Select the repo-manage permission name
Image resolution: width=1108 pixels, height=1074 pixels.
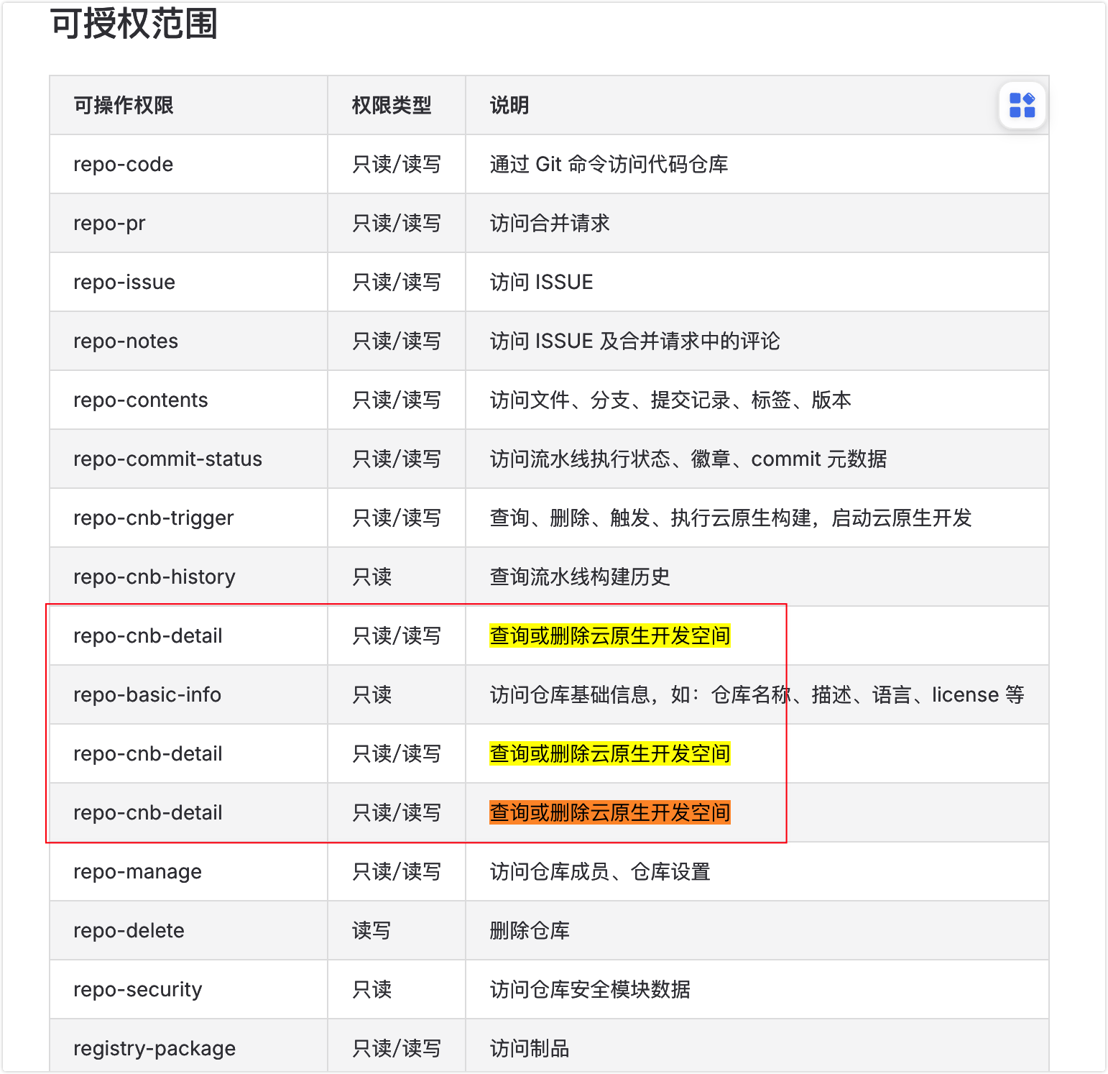[137, 872]
